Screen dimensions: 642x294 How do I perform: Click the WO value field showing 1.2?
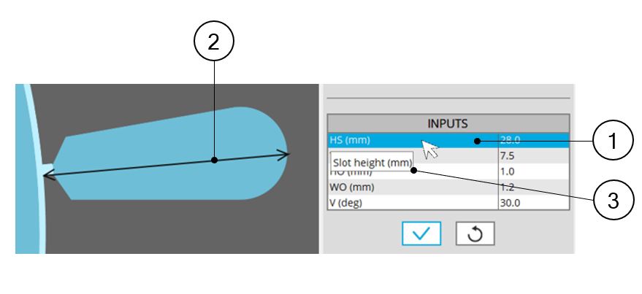[x=532, y=187]
